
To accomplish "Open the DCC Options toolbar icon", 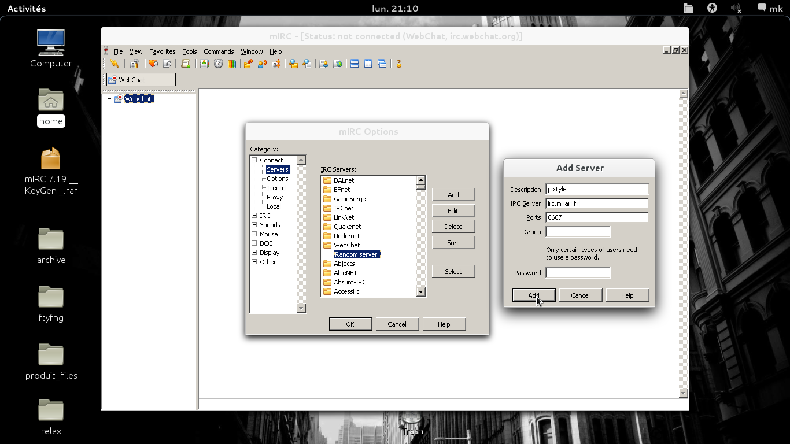I will pyautogui.click(x=276, y=64).
